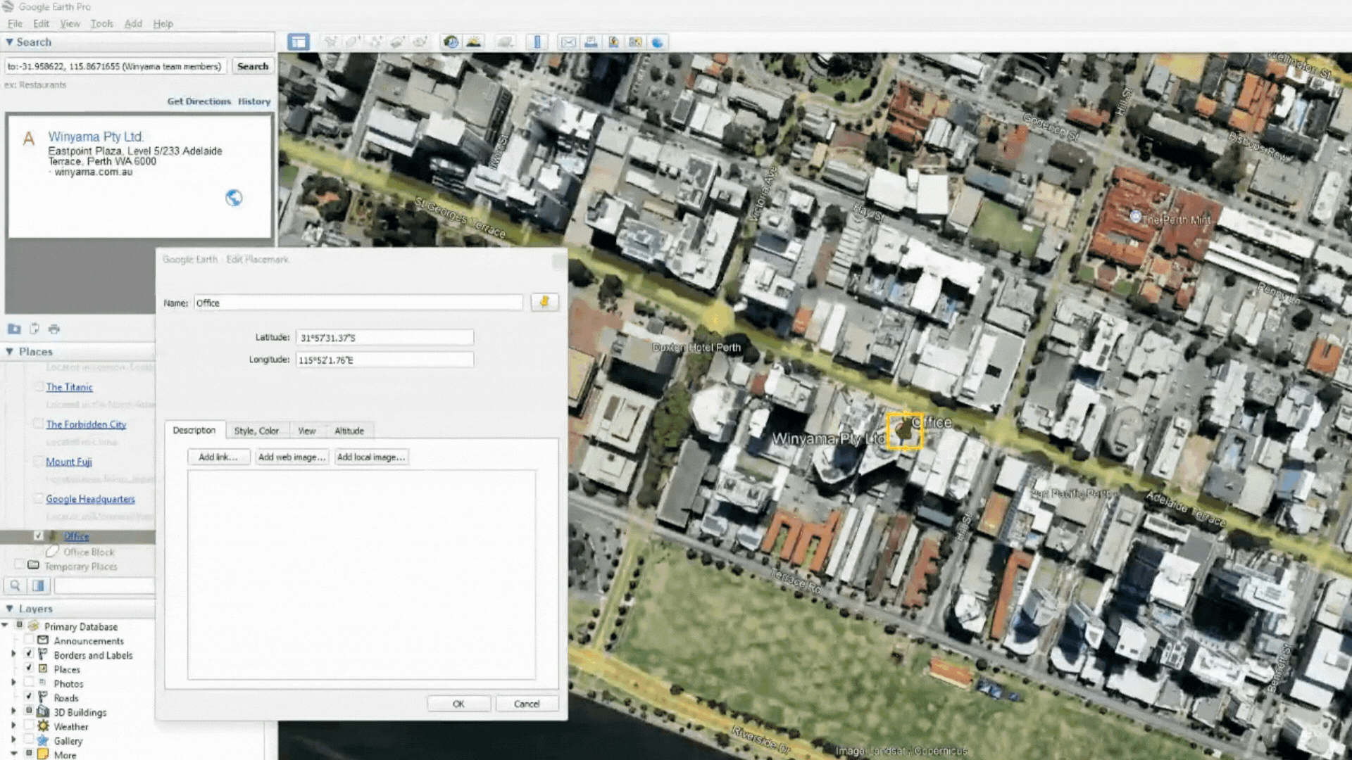Click the sunlight toolbar icon

tap(474, 42)
